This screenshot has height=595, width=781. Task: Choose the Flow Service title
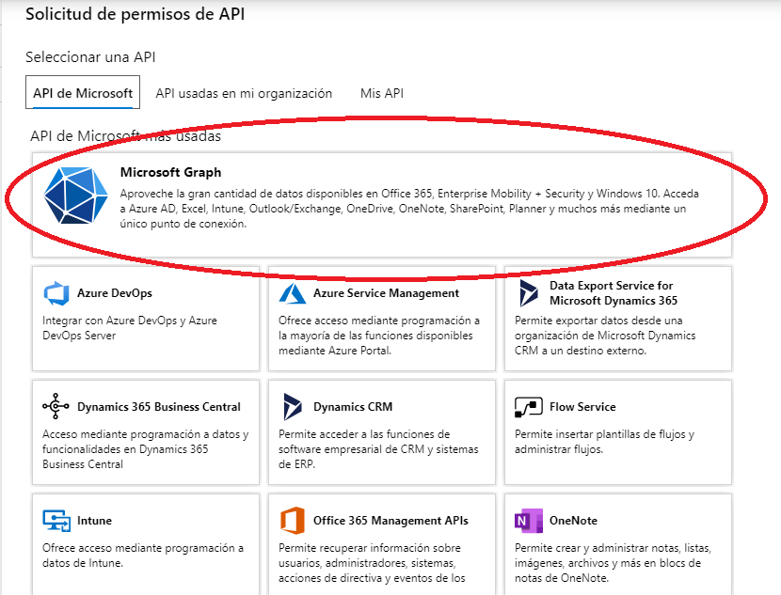click(x=582, y=406)
